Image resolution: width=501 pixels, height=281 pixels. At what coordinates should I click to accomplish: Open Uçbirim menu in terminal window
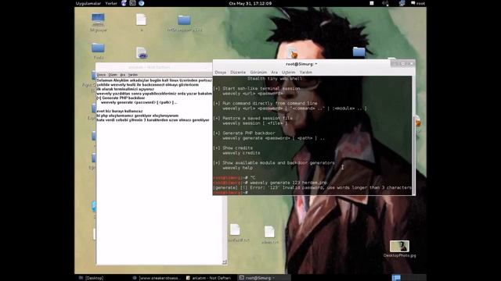pyautogui.click(x=288, y=73)
